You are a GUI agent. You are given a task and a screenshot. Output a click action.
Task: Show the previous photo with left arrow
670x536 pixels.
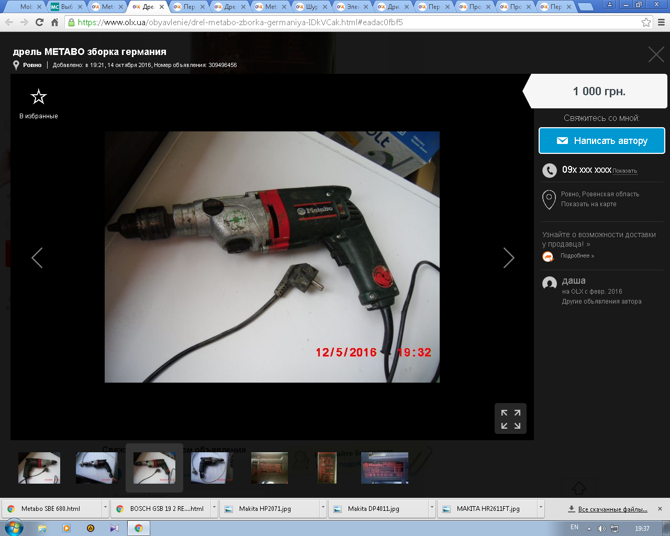[37, 258]
